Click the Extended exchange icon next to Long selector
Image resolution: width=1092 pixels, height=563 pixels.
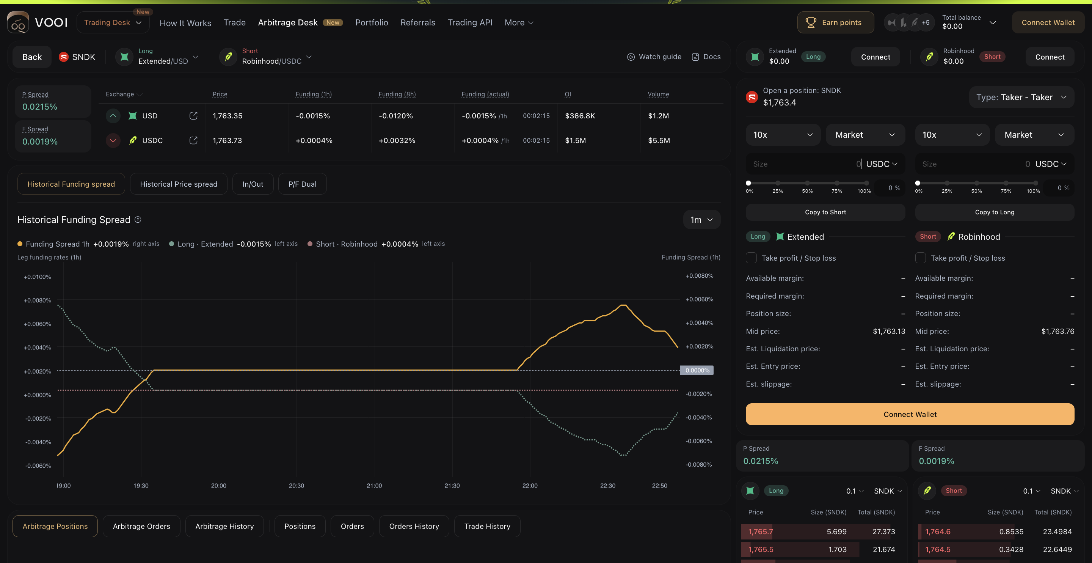(124, 57)
